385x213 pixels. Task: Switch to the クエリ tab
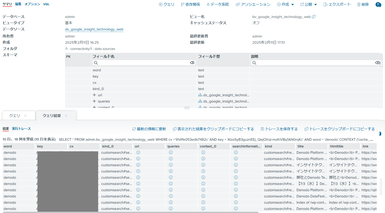[15, 116]
